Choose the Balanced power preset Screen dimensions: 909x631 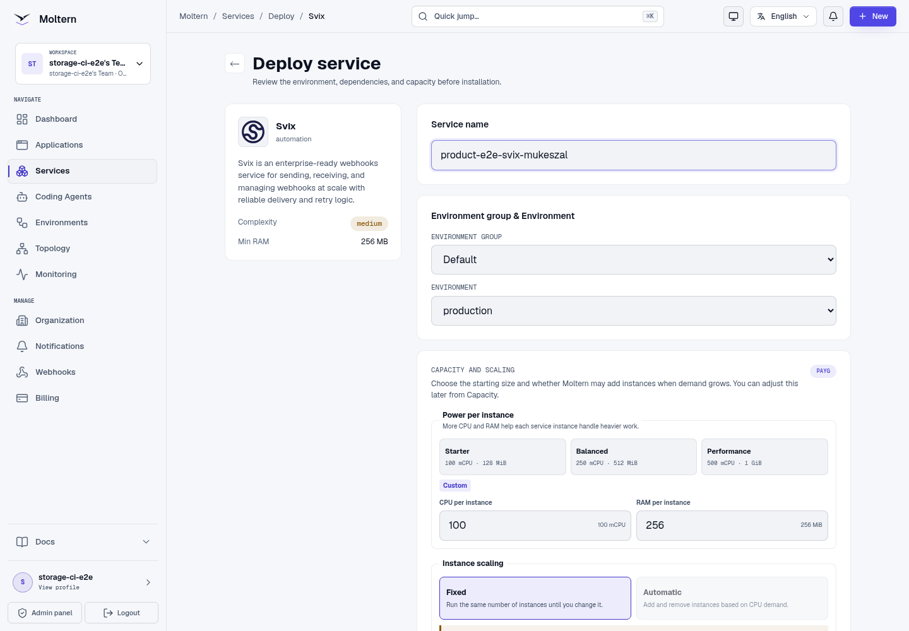tap(634, 457)
